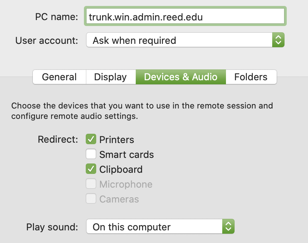The image size is (308, 243).
Task: Enable the Smart cards redirect checkbox
Action: tap(91, 154)
